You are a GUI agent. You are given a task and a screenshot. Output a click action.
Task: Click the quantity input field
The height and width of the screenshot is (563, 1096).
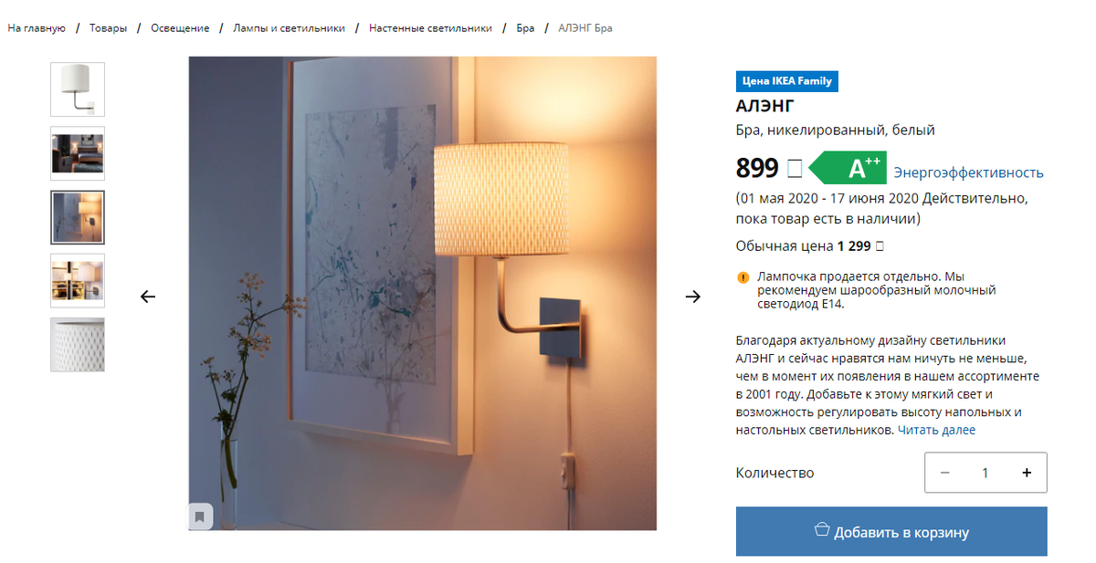[x=985, y=473]
